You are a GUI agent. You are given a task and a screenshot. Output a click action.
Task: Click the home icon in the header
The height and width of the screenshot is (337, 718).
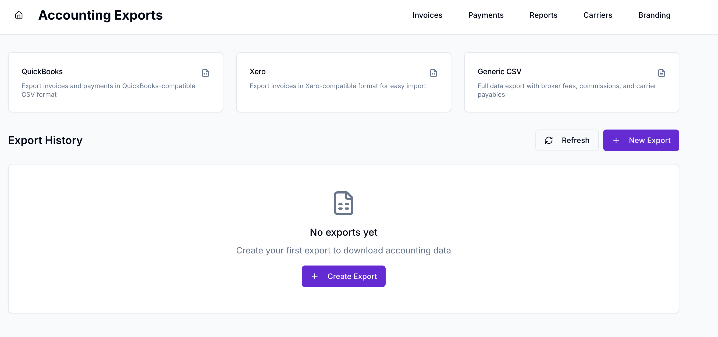click(x=18, y=15)
